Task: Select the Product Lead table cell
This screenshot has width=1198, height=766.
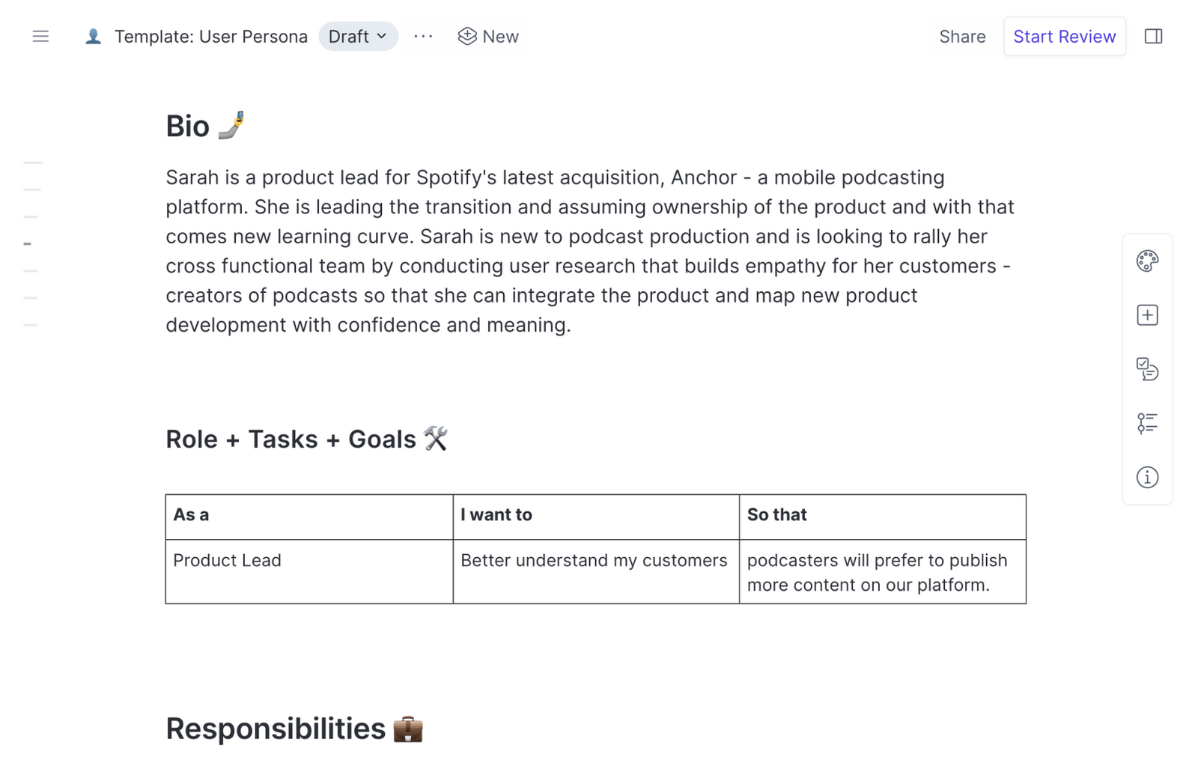Action: tap(227, 560)
